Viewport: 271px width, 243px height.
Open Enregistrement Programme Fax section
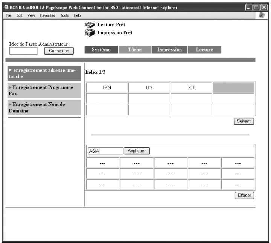44,90
